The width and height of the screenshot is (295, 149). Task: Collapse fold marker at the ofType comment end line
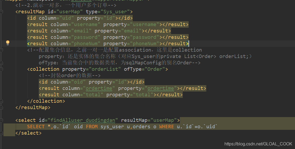(x=1, y=63)
